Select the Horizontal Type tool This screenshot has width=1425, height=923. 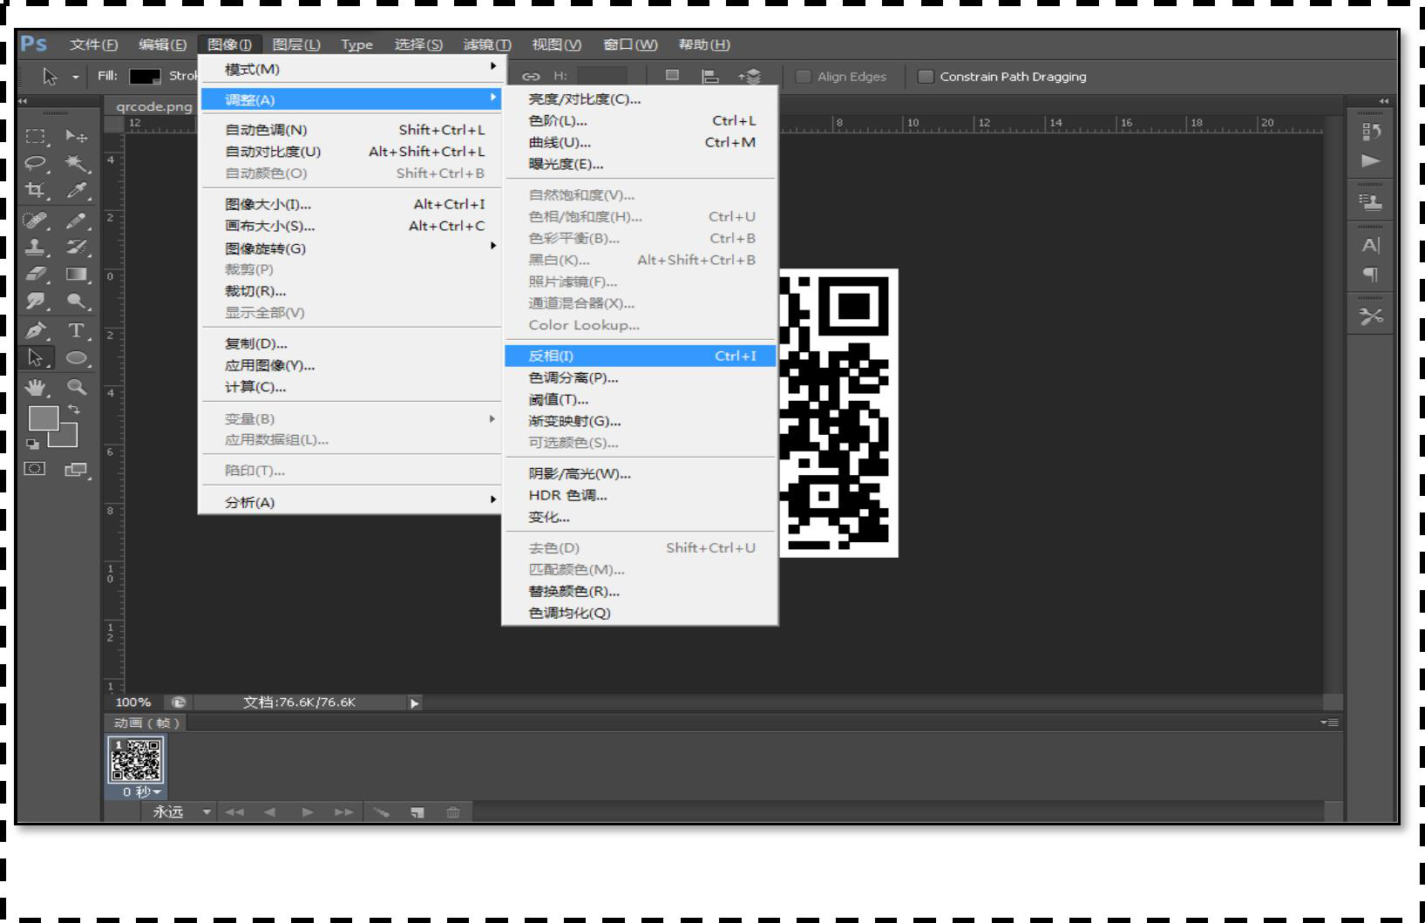point(76,330)
